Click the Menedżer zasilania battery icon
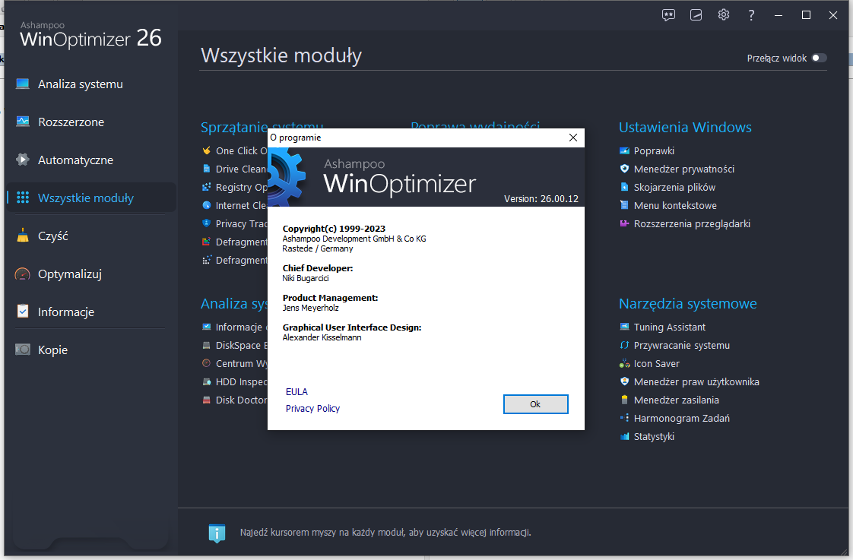Screen dimensions: 853x560 (624, 400)
